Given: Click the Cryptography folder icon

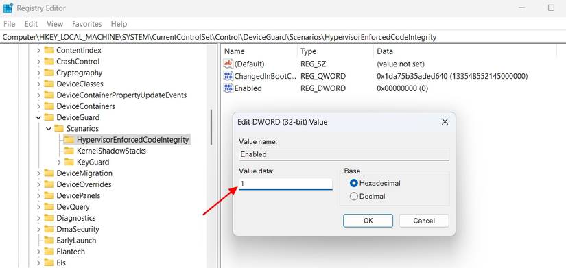Looking at the screenshot, I should [49, 73].
